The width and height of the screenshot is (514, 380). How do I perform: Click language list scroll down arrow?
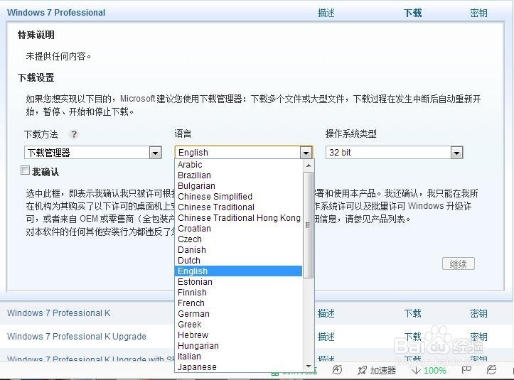pyautogui.click(x=308, y=367)
